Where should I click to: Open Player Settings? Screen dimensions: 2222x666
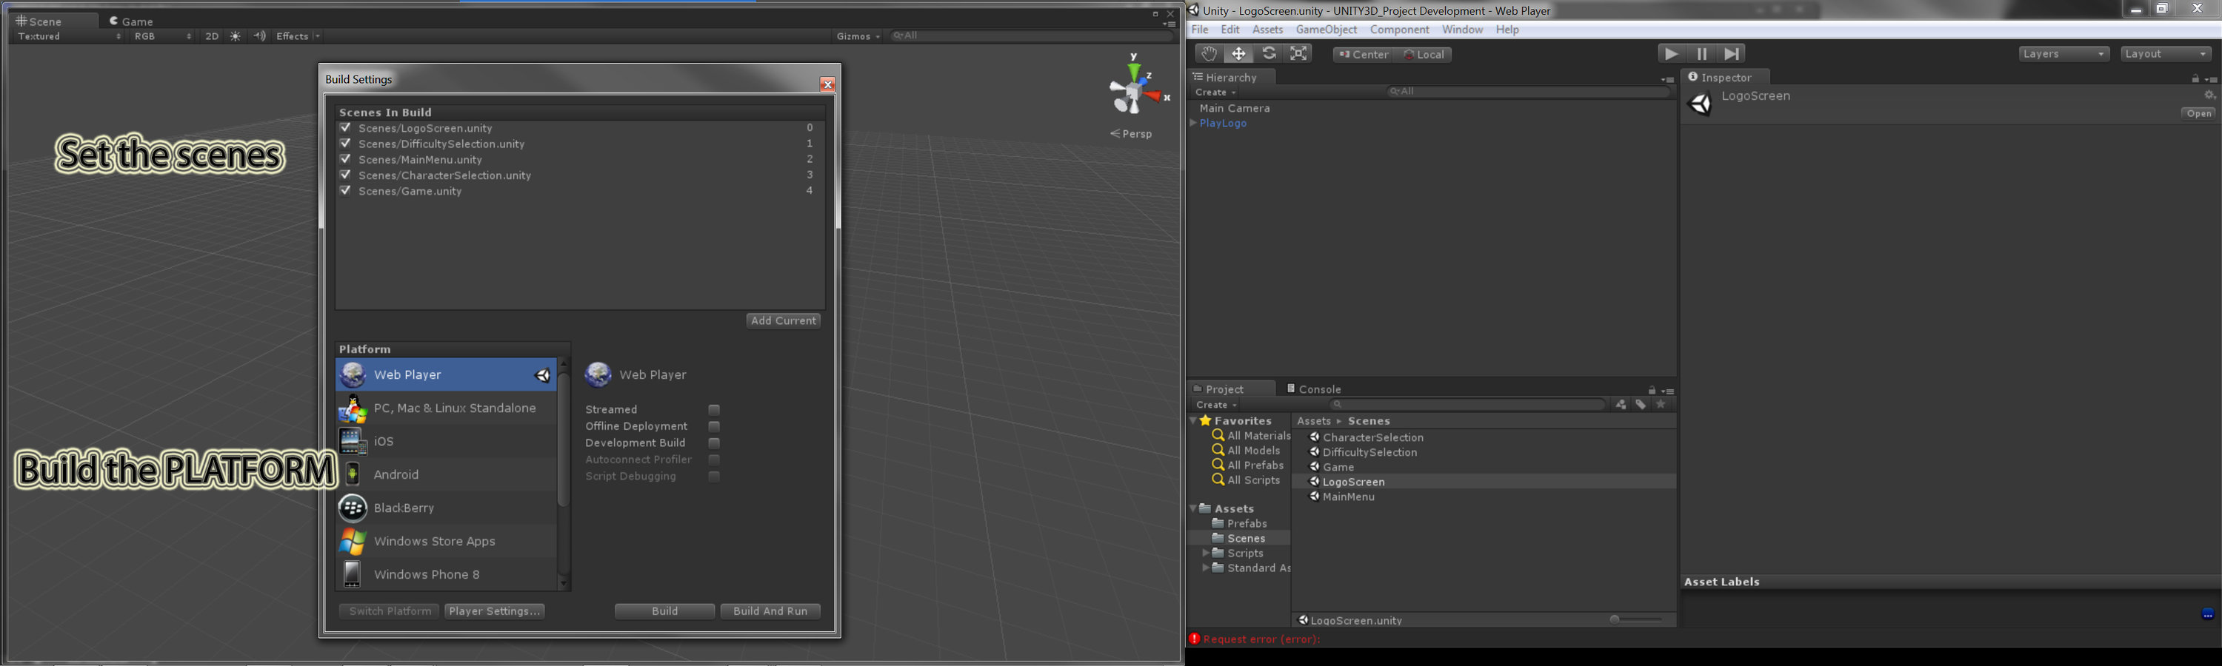[x=494, y=610]
